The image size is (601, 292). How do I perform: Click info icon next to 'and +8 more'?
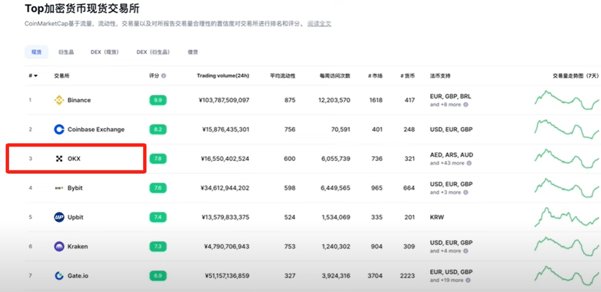[466, 105]
